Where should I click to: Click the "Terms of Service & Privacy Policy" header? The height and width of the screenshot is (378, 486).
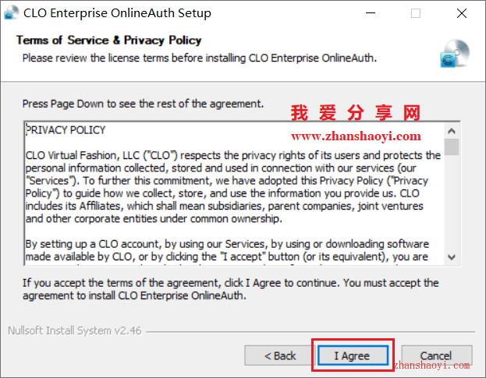click(x=108, y=41)
